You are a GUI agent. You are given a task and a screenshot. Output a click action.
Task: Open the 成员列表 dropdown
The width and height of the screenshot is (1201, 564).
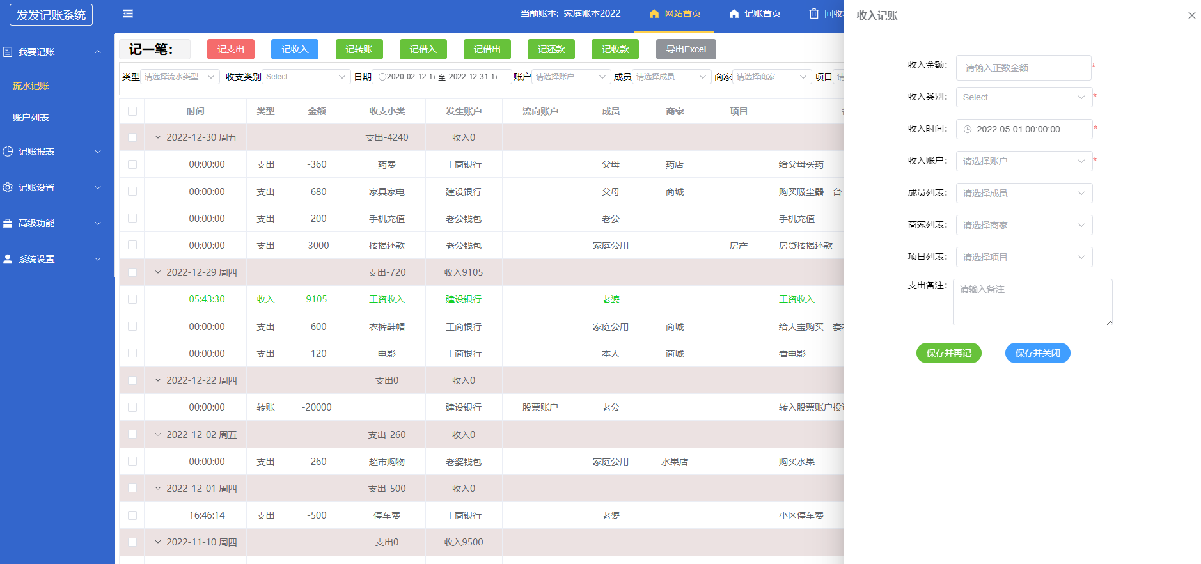pyautogui.click(x=1024, y=193)
